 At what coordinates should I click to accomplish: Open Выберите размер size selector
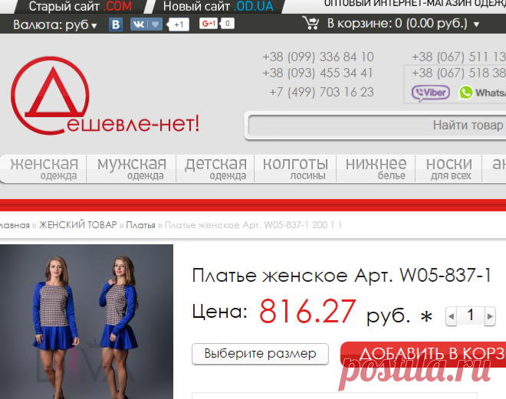260,354
